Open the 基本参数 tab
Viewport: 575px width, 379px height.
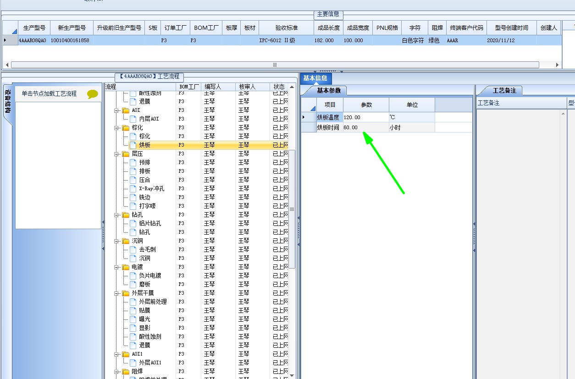tap(329, 90)
